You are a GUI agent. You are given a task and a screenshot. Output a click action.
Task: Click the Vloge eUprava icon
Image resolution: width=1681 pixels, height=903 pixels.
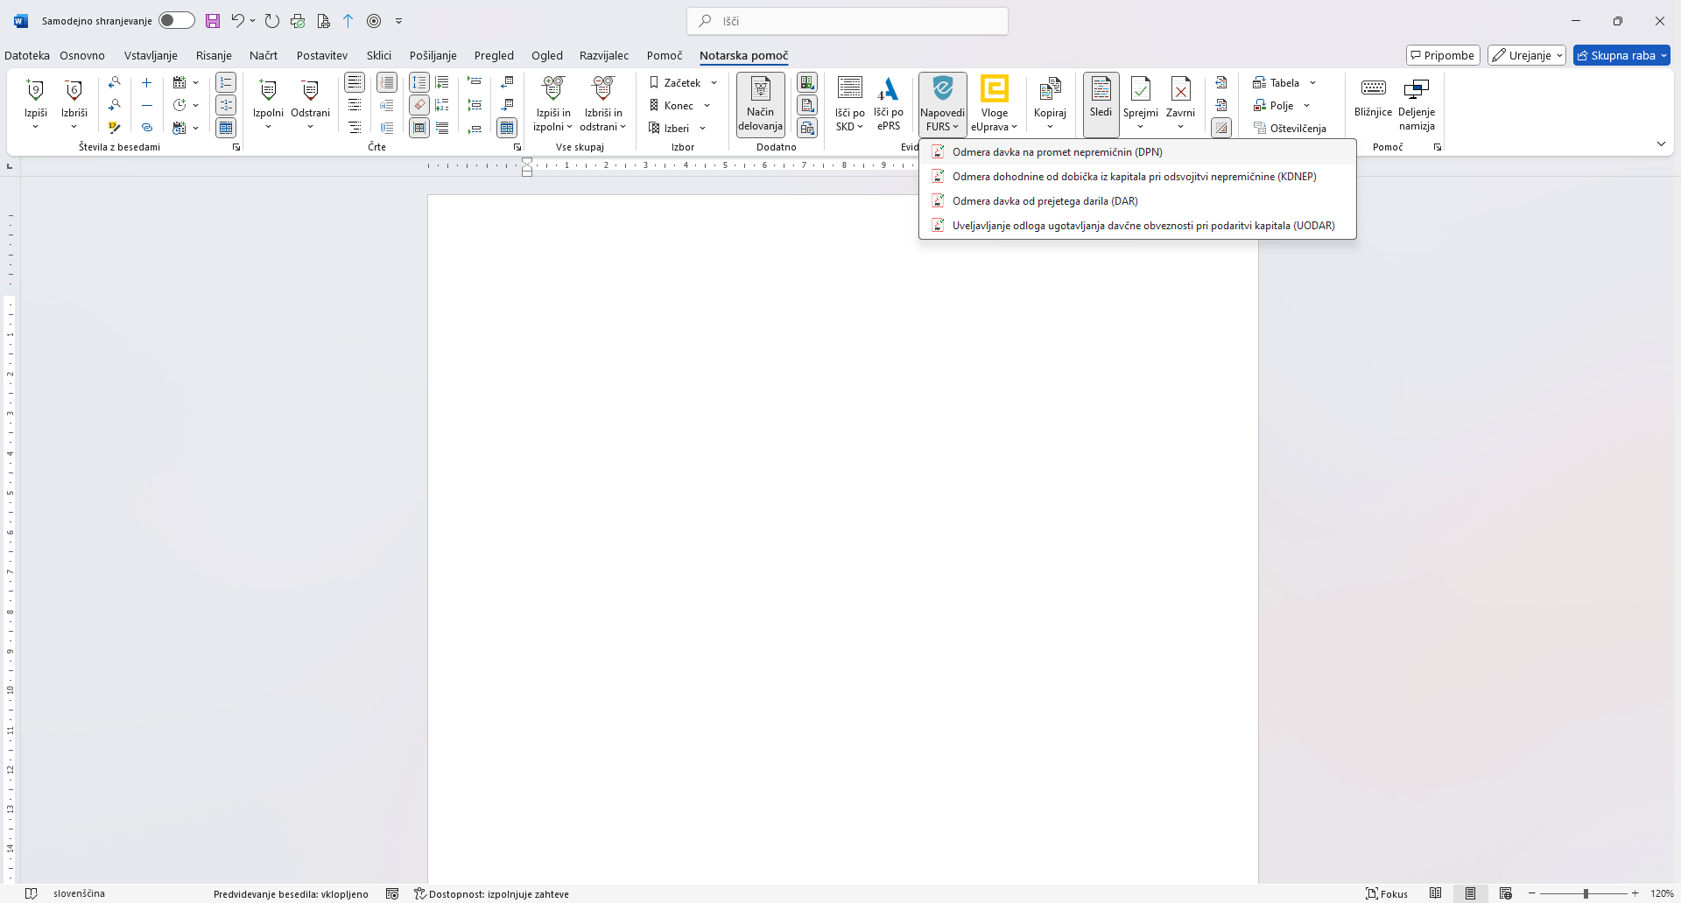994,91
